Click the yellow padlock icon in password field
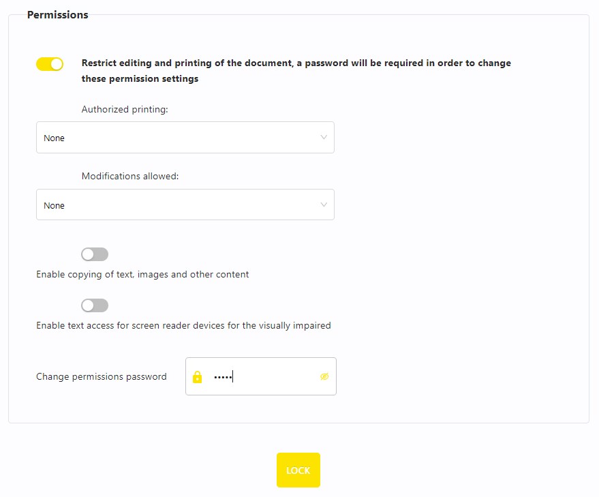Image resolution: width=599 pixels, height=497 pixels. pos(198,377)
